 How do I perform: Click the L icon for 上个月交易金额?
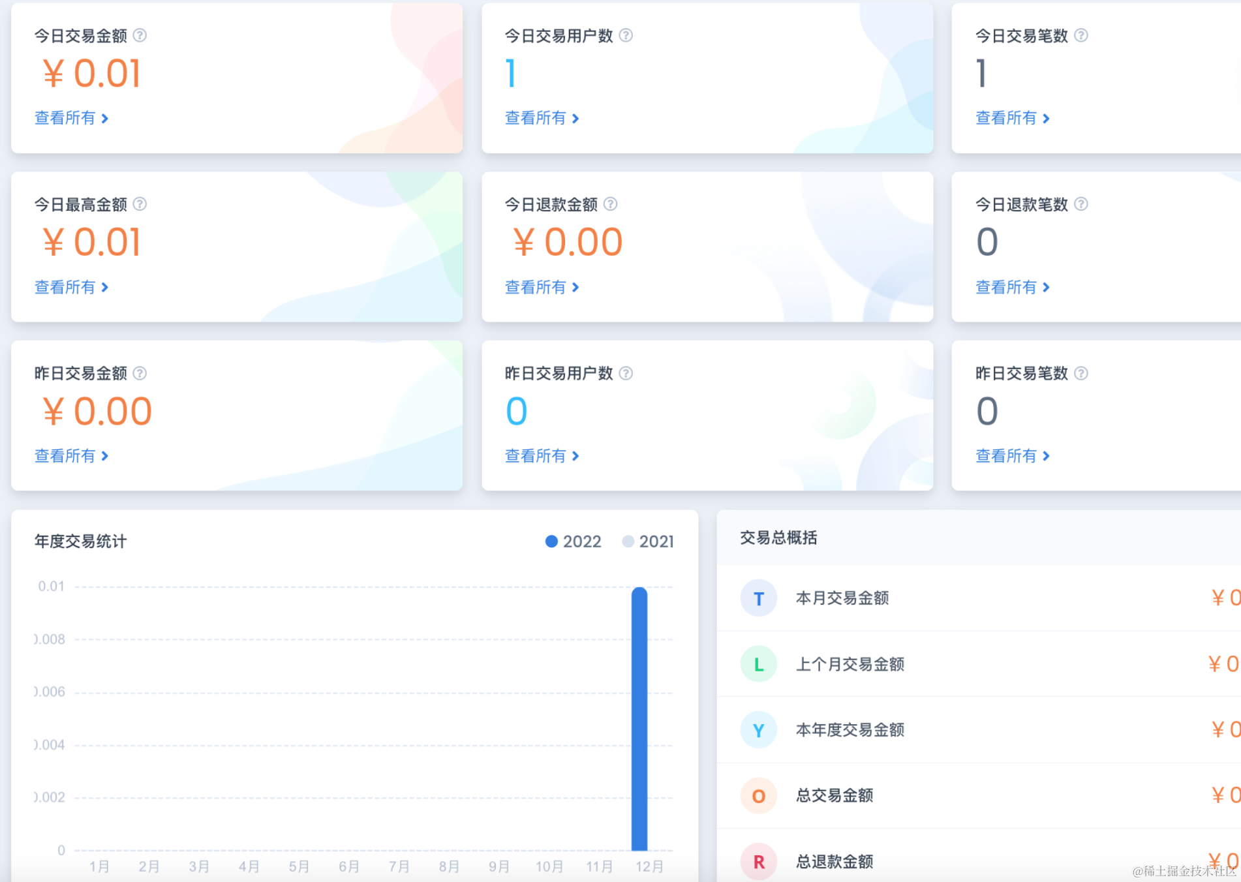[x=758, y=664]
